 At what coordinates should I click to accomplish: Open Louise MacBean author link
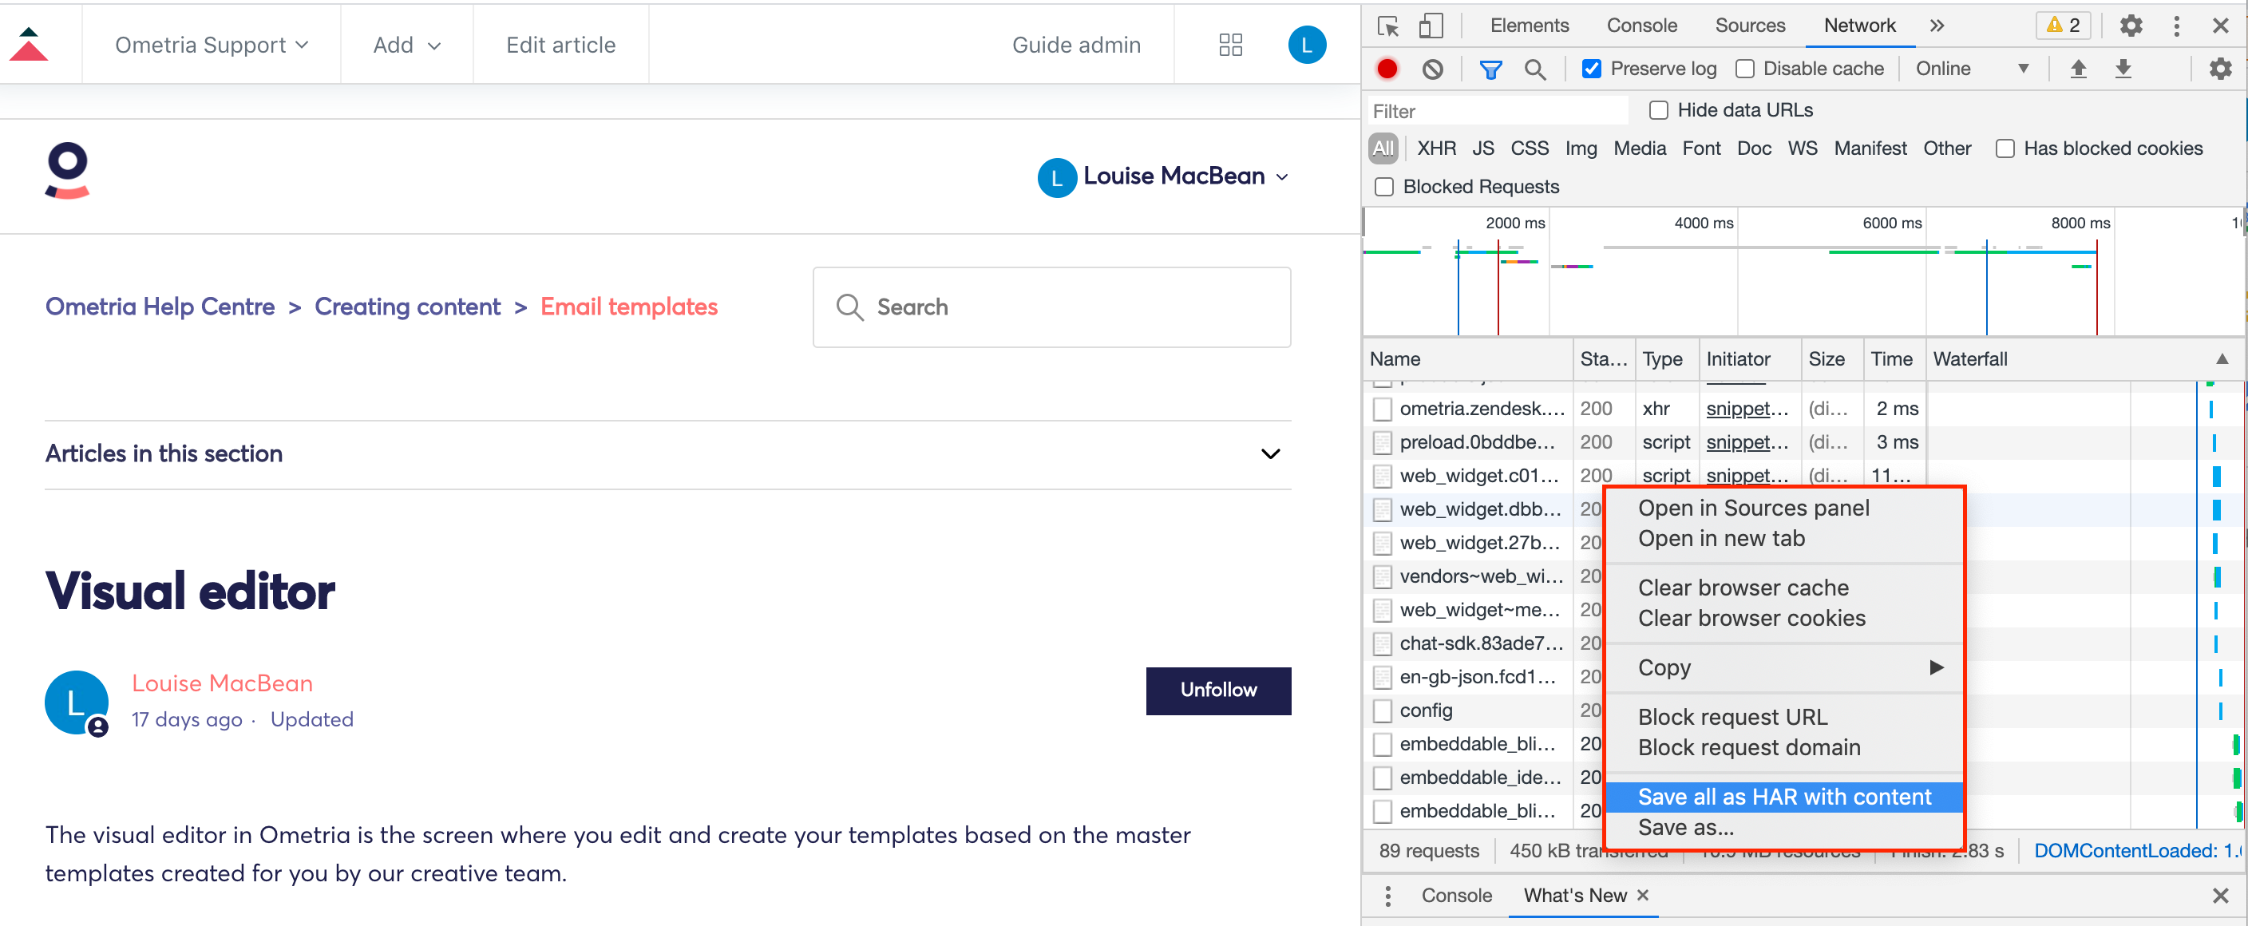(222, 683)
